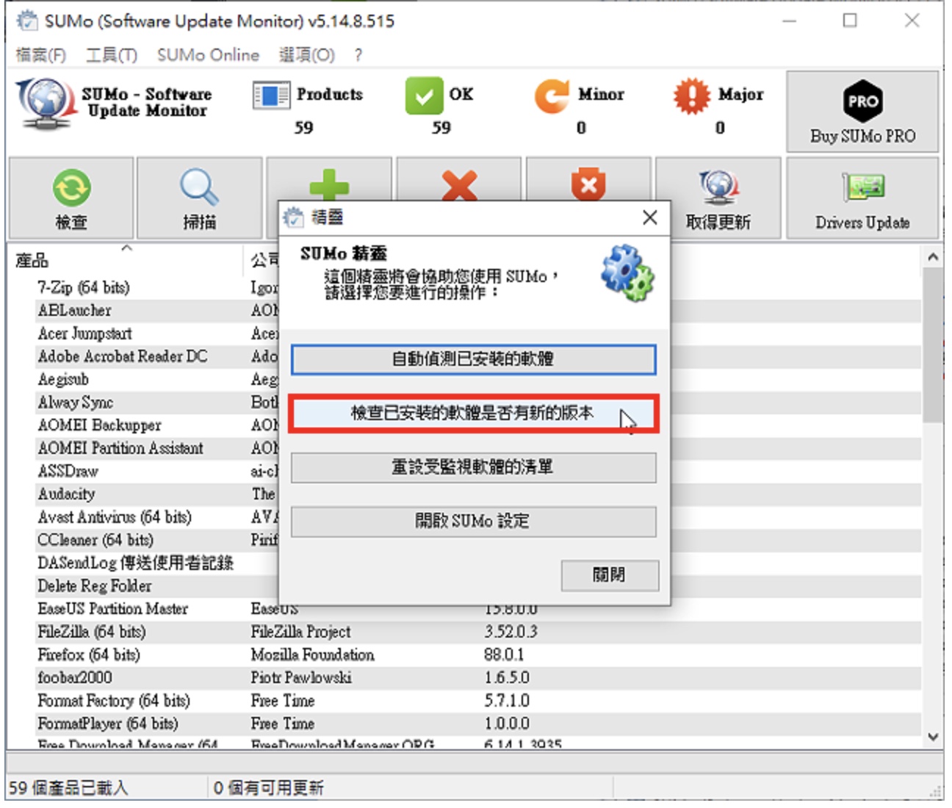Click the Minor updates orange arrow icon
This screenshot has width=952, height=808.
552,96
